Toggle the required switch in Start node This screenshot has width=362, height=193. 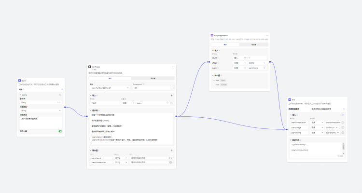60,131
